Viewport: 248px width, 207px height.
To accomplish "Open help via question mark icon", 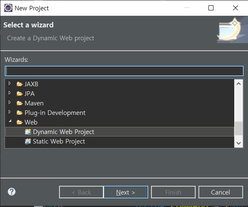I will click(12, 192).
